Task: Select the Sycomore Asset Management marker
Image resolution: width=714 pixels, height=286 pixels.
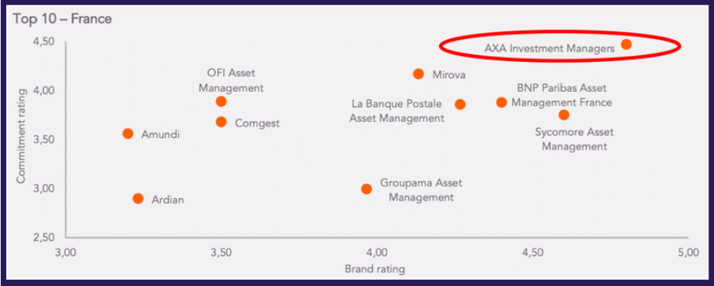Action: [564, 115]
